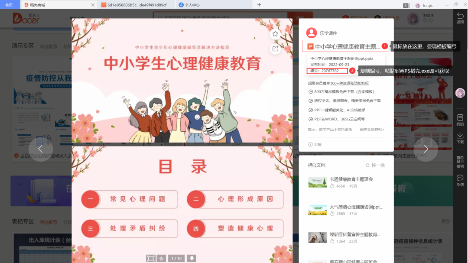Open the 我的 icon in right sidebar
Viewport: 468px width, 263px height.
click(460, 120)
